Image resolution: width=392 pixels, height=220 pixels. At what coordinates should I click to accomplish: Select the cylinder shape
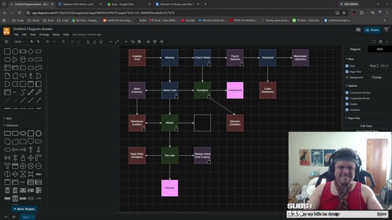coord(23,60)
